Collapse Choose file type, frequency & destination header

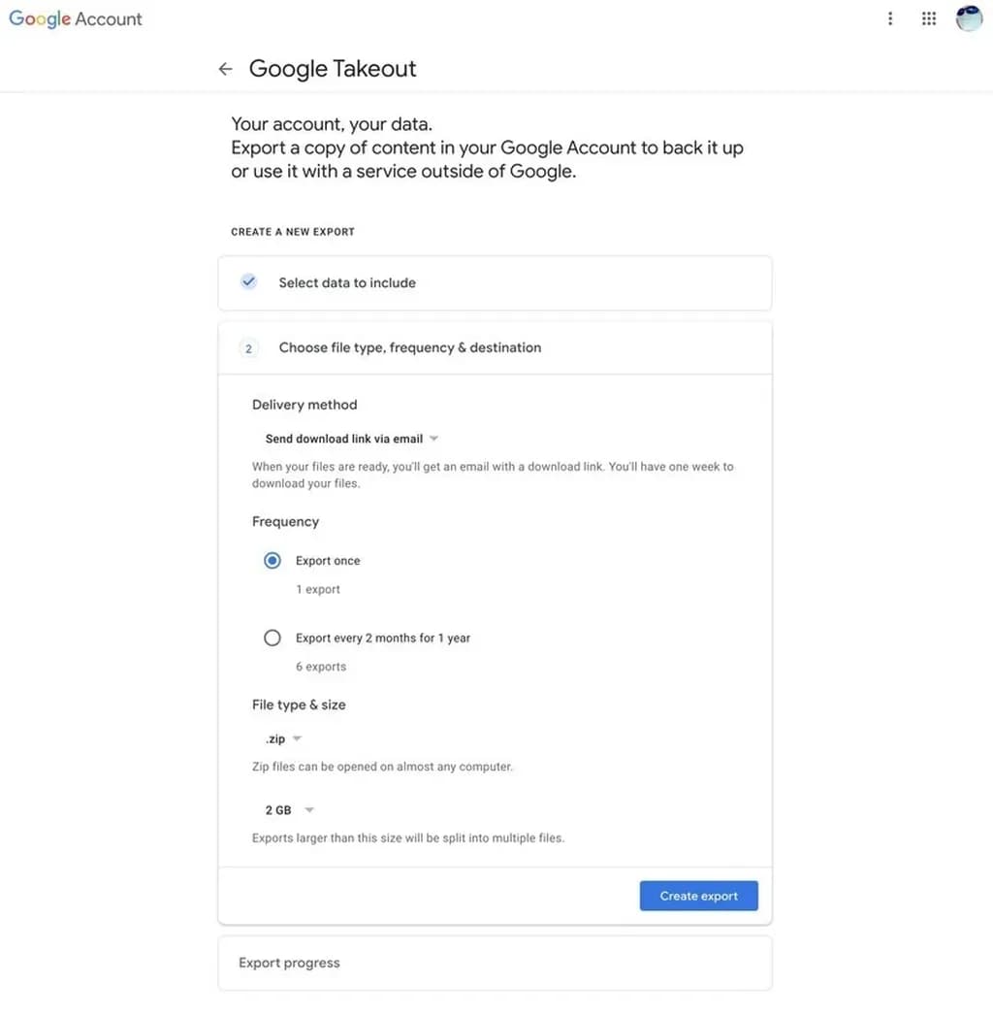click(x=495, y=348)
